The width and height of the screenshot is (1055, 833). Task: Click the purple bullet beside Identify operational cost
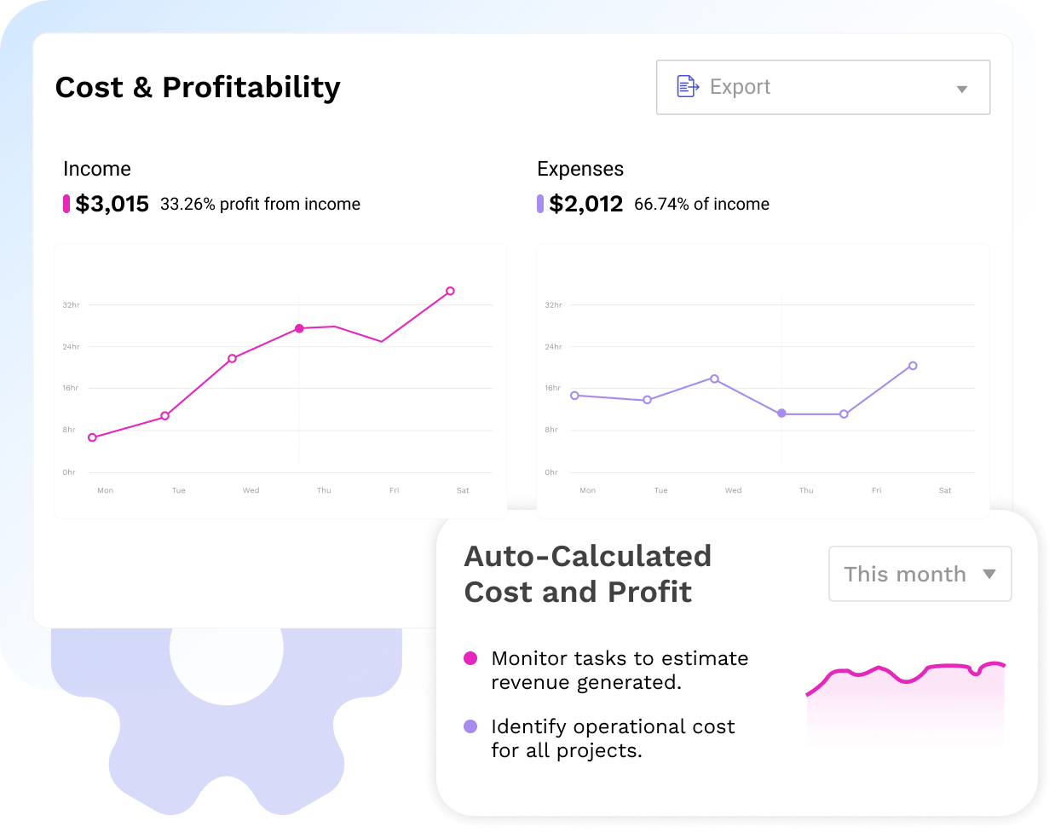pyautogui.click(x=470, y=726)
